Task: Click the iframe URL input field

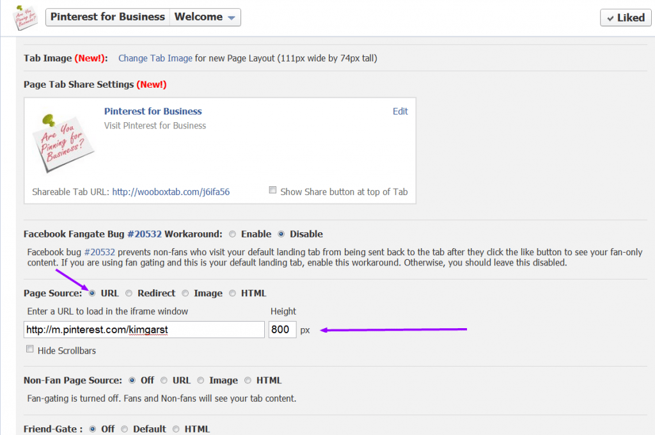Action: point(144,329)
